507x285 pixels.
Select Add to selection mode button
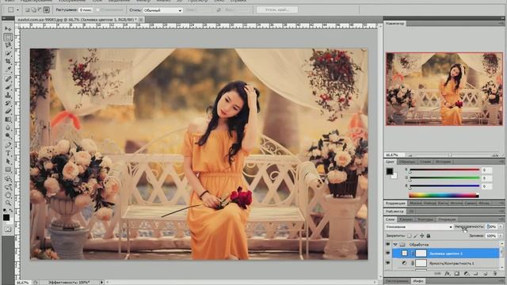[x=34, y=10]
